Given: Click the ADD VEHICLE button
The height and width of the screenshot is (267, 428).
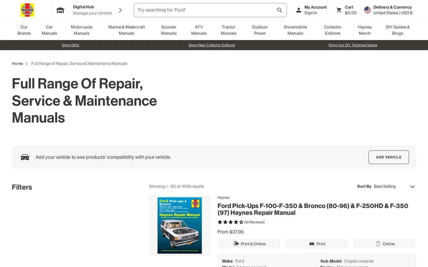Looking at the screenshot, I should point(389,157).
